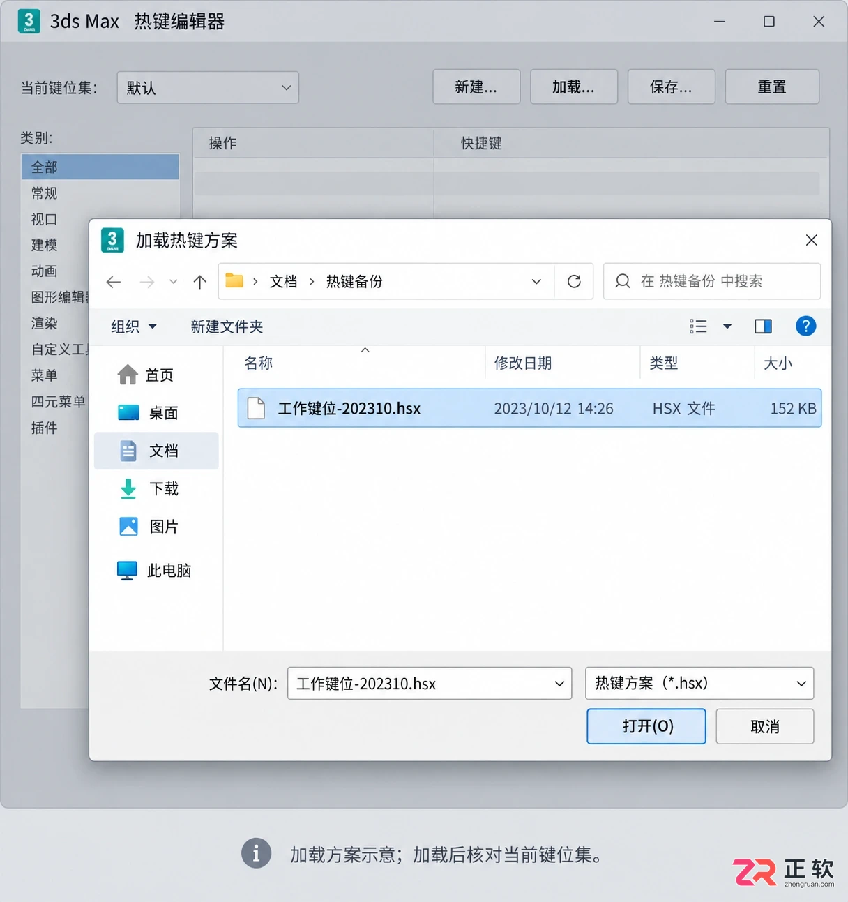Open the 组织 menu
This screenshot has height=902, width=848.
pyautogui.click(x=134, y=326)
